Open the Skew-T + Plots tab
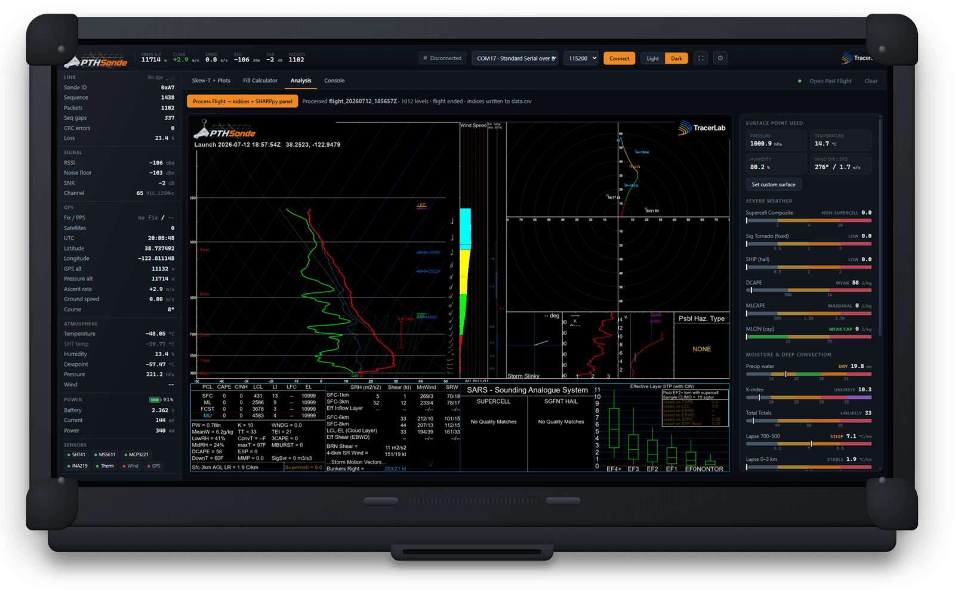This screenshot has width=955, height=594. coord(211,81)
